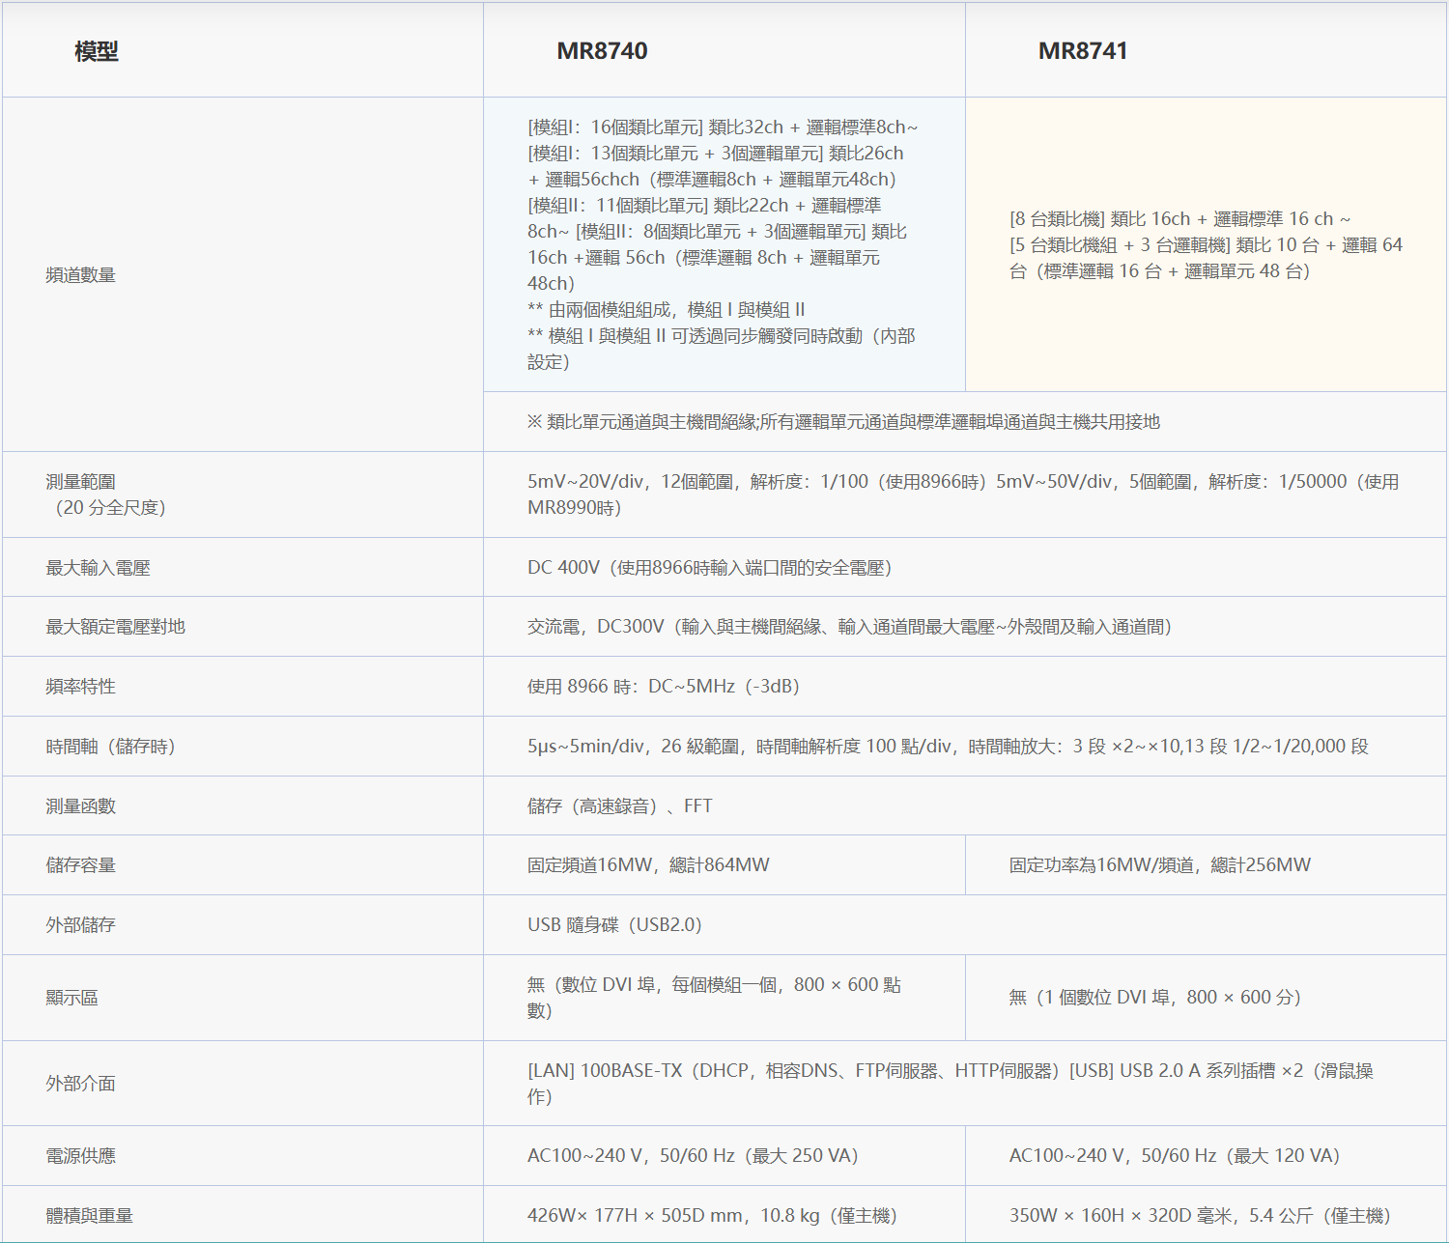Click the 最大輸入電壓 row label
Screen dimensions: 1449x1243
click(99, 568)
